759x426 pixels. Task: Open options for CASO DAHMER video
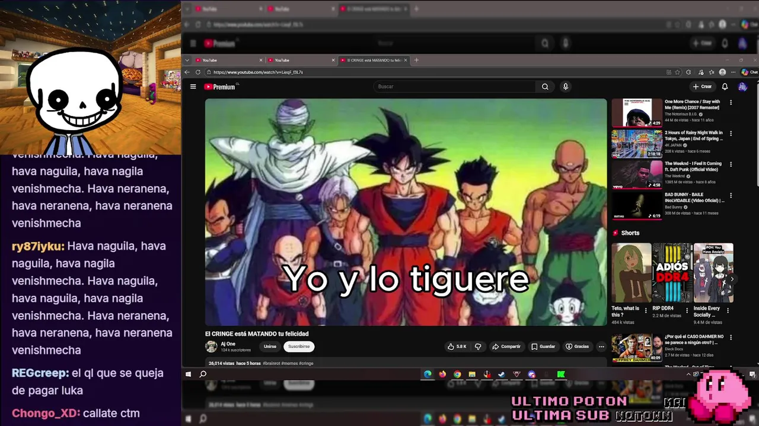(x=731, y=337)
